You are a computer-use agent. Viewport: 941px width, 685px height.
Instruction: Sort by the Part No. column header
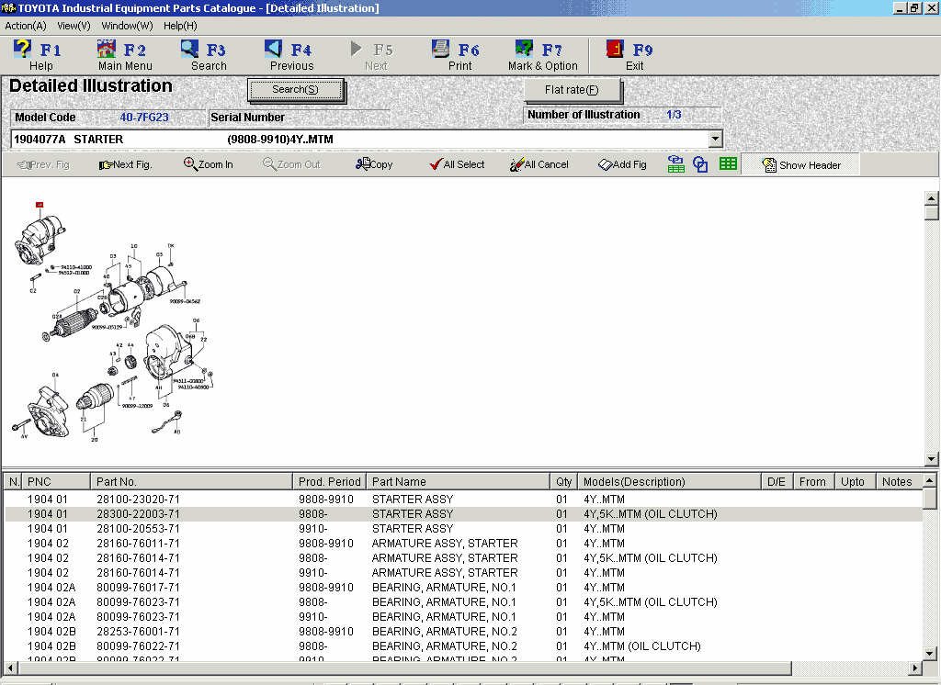pyautogui.click(x=191, y=482)
